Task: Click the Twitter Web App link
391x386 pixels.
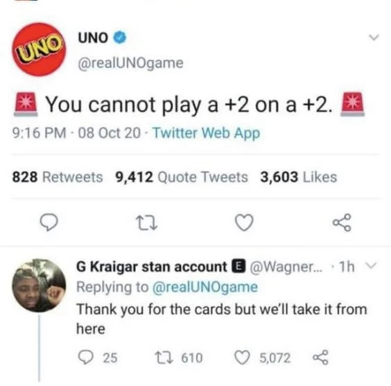Action: click(206, 133)
